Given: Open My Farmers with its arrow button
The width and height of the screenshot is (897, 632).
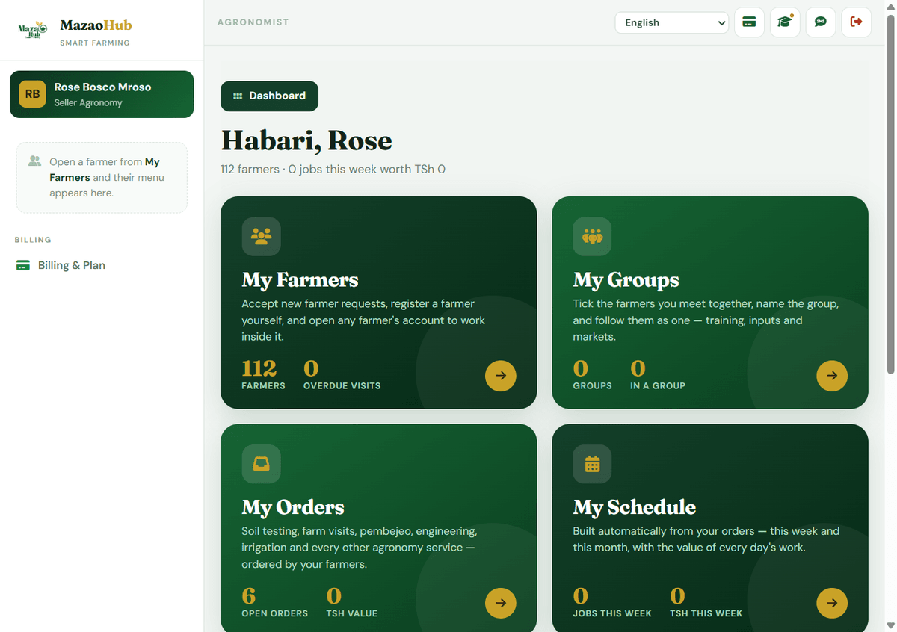Looking at the screenshot, I should point(501,376).
